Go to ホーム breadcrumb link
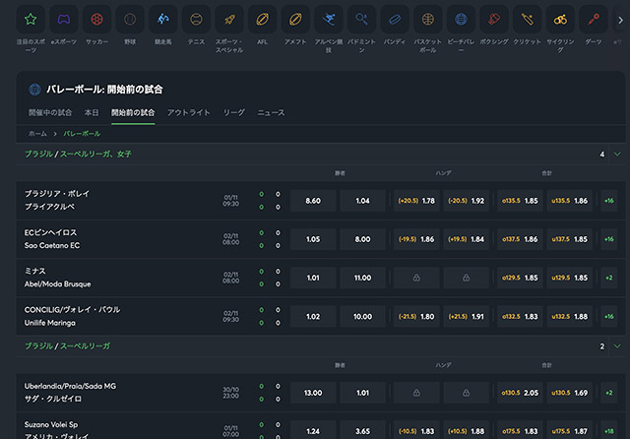 (37, 132)
